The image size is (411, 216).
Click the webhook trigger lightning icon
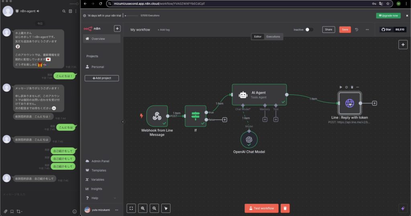click(x=142, y=116)
